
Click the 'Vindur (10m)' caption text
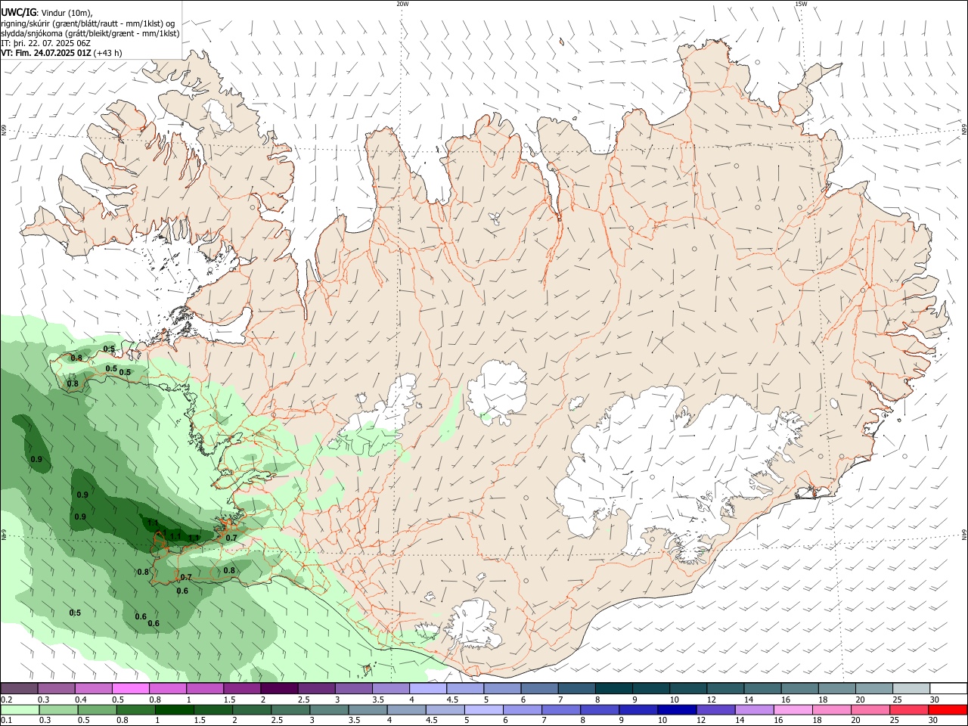[x=67, y=13]
